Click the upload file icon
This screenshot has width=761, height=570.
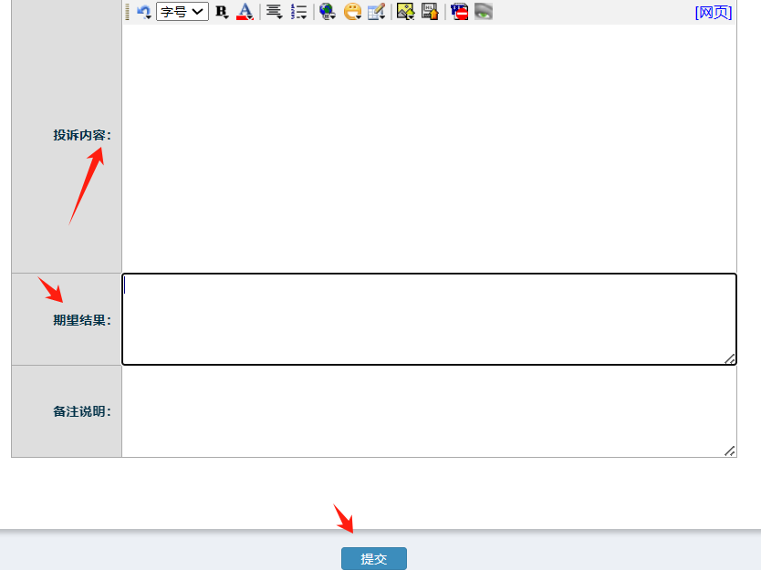click(x=430, y=12)
